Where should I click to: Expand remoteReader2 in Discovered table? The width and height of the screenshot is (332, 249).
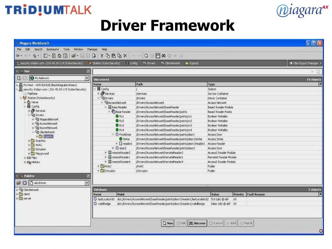(x=106, y=153)
